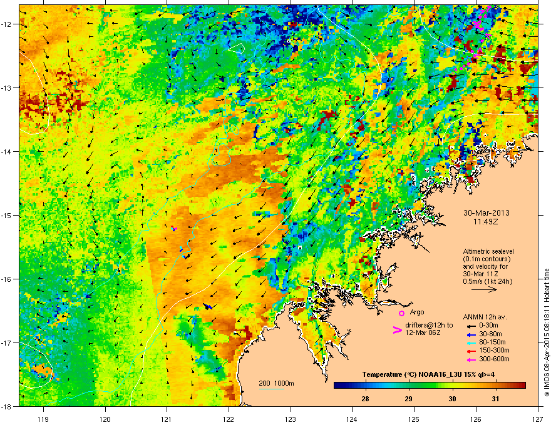Click the '-16' latitude axis label
Screen dimensions: 551x425
tap(7, 279)
